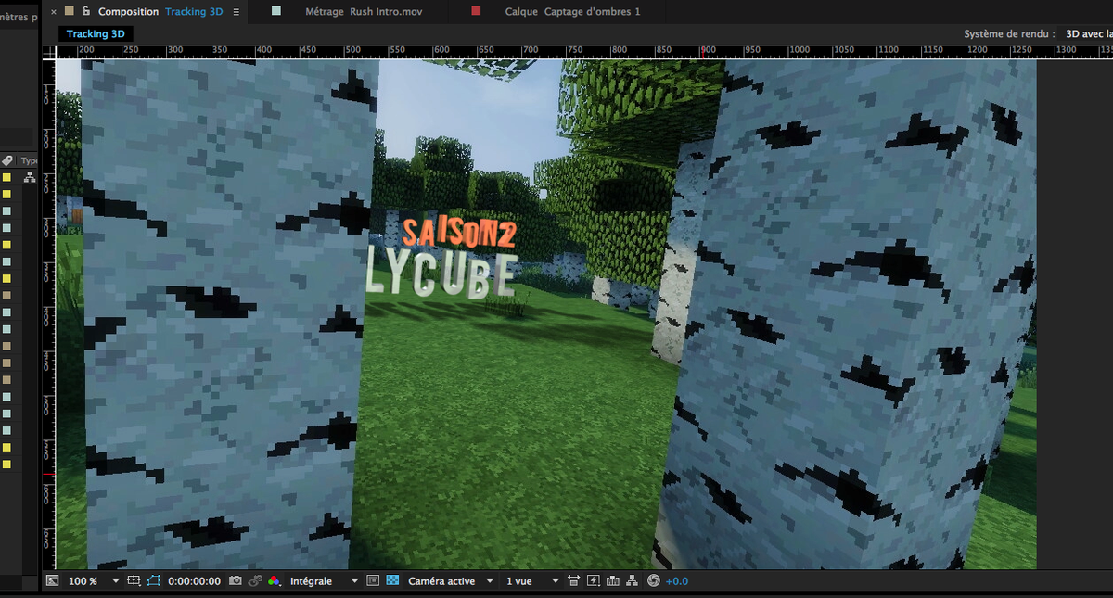Open the Caméra active 3D view dropdown
The height and width of the screenshot is (598, 1113).
[x=451, y=580]
